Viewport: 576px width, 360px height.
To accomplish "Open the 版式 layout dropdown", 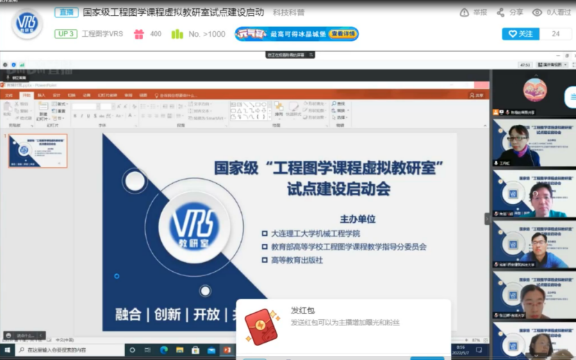I will 60,104.
